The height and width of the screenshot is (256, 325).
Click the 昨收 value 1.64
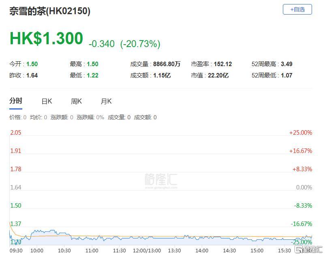(32, 75)
